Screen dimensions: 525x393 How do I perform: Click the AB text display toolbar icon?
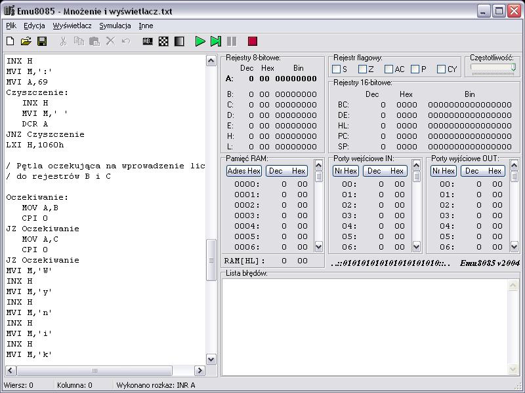click(x=148, y=41)
